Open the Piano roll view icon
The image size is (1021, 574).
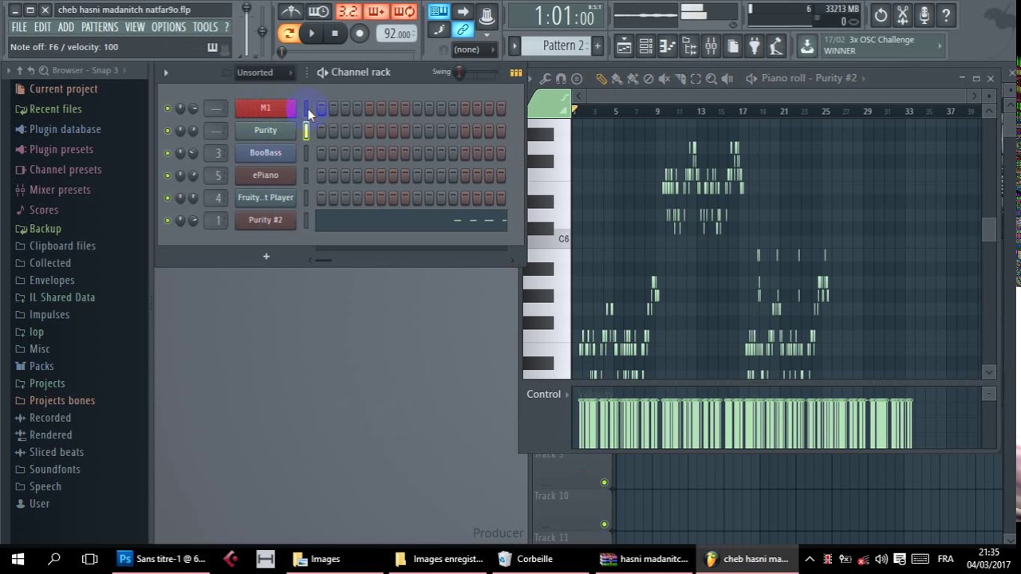[x=668, y=46]
